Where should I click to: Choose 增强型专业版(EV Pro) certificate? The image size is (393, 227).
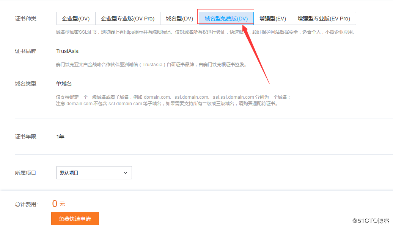pos(324,18)
